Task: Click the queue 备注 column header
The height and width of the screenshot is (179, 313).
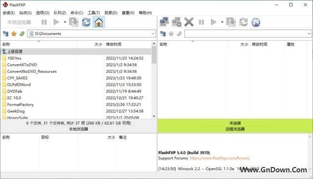Action: [137, 137]
